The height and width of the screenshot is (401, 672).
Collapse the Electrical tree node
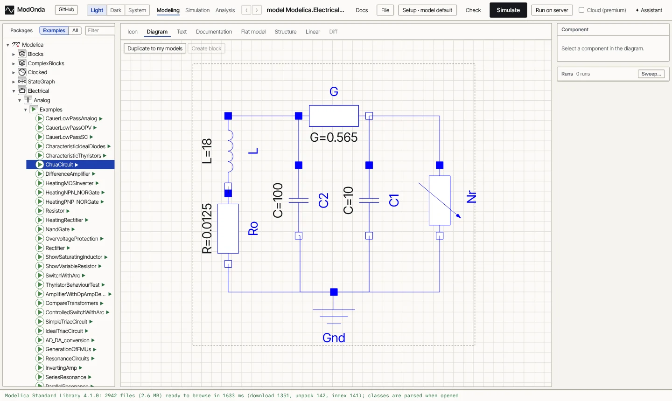[x=14, y=91]
